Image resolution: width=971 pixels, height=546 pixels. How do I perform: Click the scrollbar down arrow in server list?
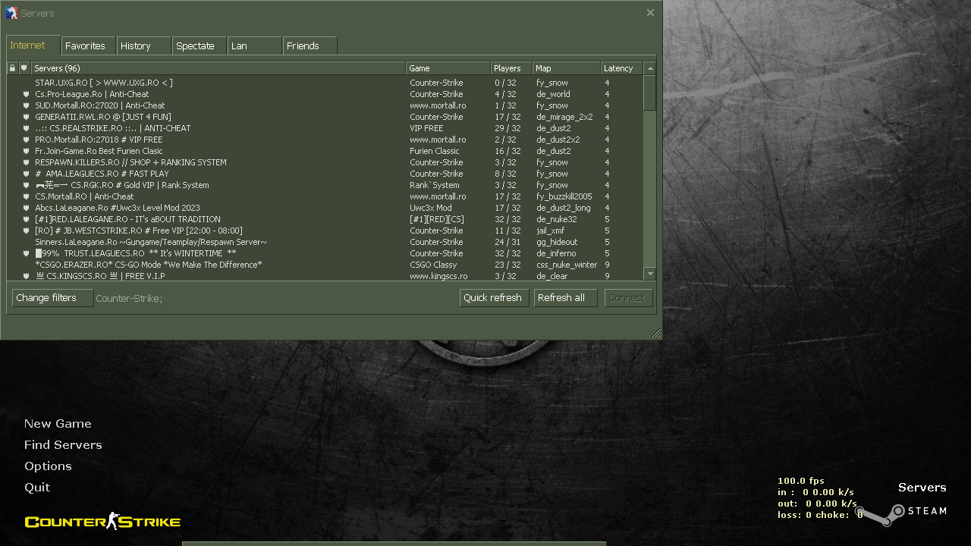pos(649,273)
